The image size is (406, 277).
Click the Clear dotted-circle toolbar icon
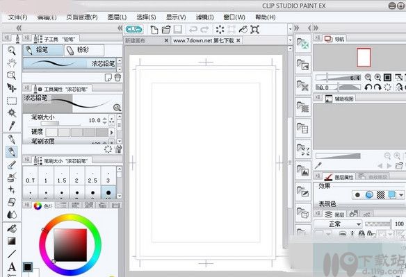pyautogui.click(x=220, y=29)
